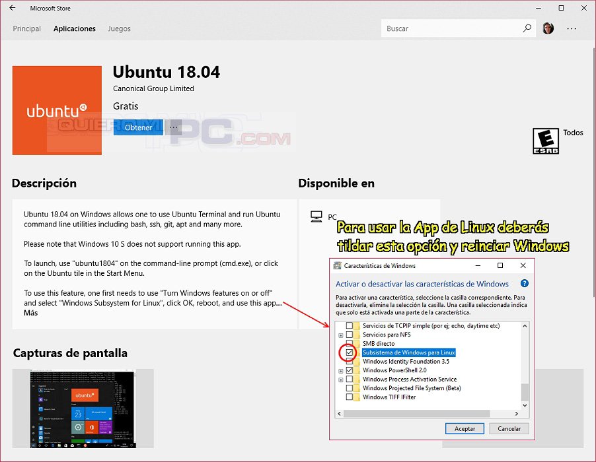Click Cancelar in the features dialog

tap(509, 428)
